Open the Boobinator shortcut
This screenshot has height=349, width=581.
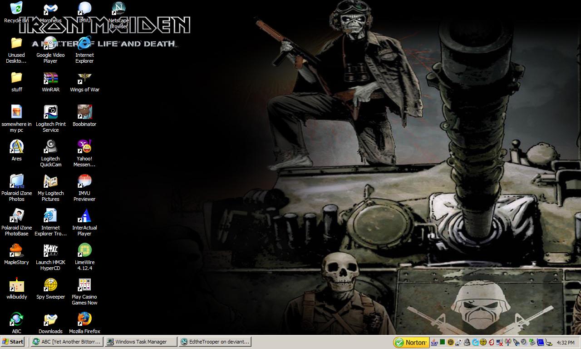84,116
